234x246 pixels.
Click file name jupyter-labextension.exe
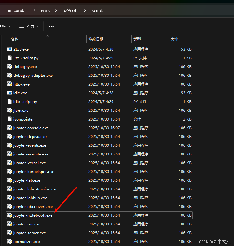pyautogui.click(x=35, y=189)
